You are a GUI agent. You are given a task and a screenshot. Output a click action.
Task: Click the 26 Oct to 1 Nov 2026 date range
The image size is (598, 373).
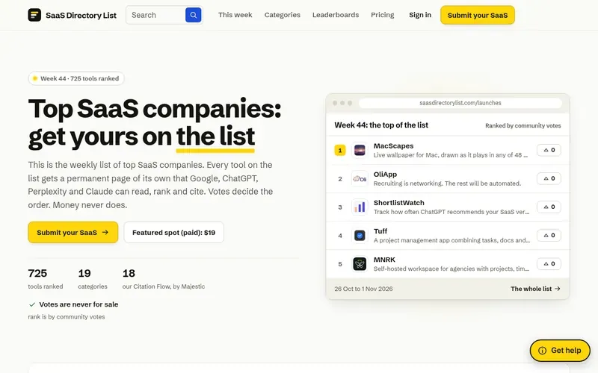click(363, 289)
